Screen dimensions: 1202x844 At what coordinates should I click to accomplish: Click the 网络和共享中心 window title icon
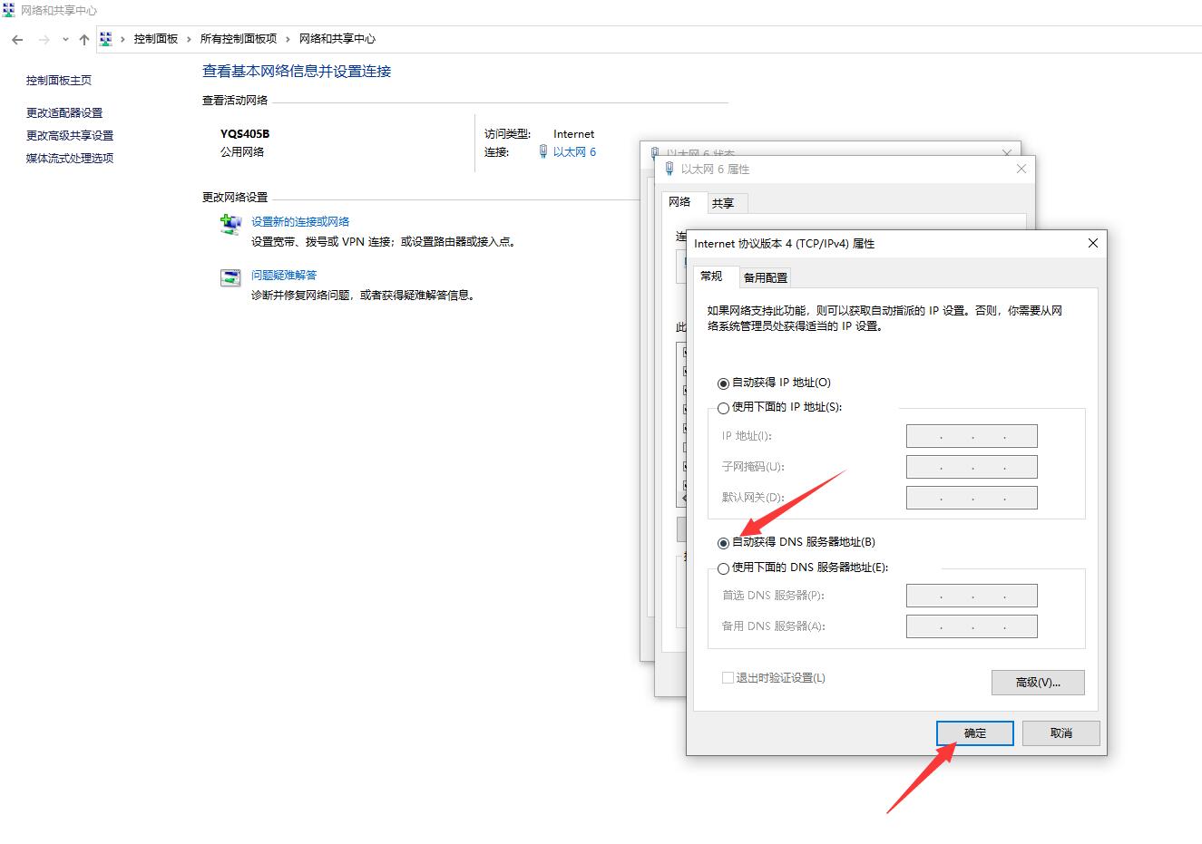9,10
